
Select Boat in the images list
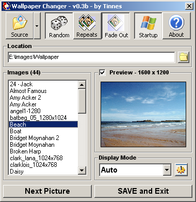[43, 131]
